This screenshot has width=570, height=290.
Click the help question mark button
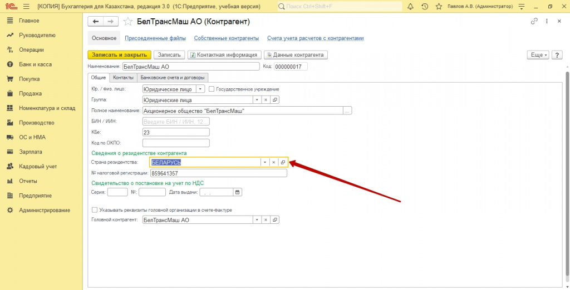pyautogui.click(x=557, y=55)
